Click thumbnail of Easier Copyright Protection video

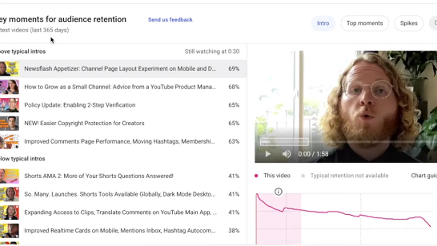tap(9, 123)
